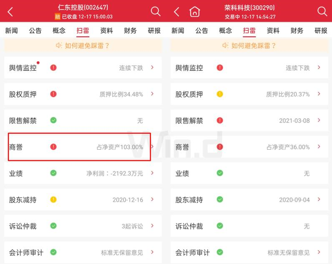Screen dimensions: 332x264
Task: Expand 荣科科技 限售解禁 2021-03-08 chevron
Action: (x=319, y=120)
